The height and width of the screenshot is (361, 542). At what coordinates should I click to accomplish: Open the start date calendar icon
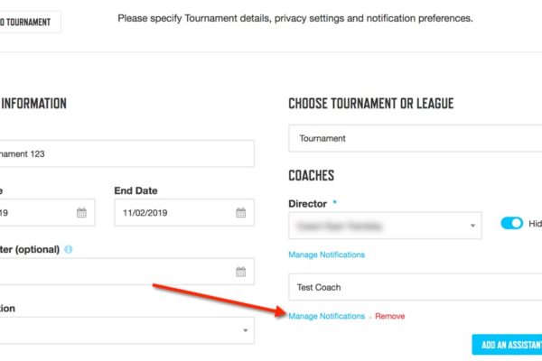coord(81,213)
